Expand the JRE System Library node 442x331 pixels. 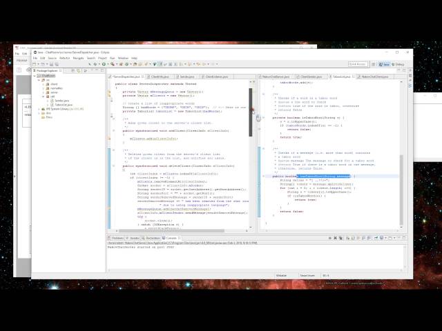click(x=39, y=109)
